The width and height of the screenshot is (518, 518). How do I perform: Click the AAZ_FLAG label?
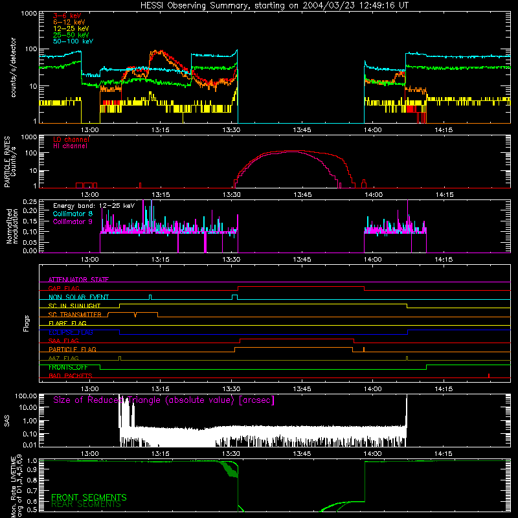pyautogui.click(x=63, y=358)
